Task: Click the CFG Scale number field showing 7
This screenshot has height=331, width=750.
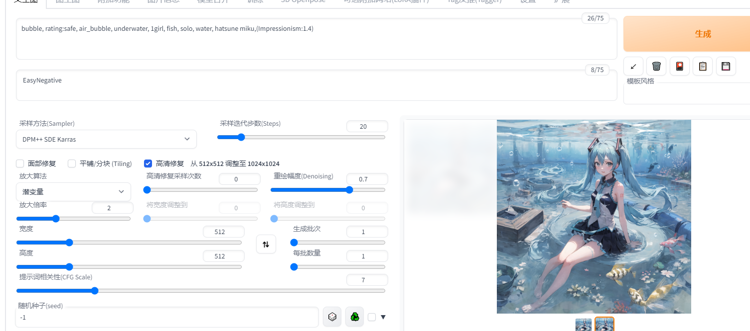Action: (x=367, y=280)
